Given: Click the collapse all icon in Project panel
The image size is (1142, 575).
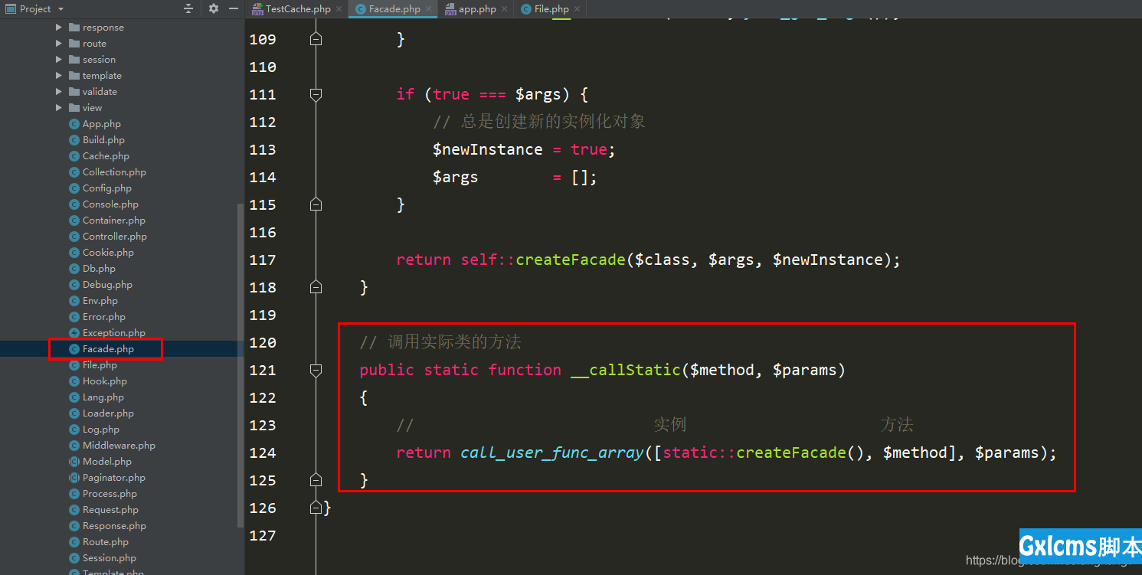Looking at the screenshot, I should pos(188,9).
